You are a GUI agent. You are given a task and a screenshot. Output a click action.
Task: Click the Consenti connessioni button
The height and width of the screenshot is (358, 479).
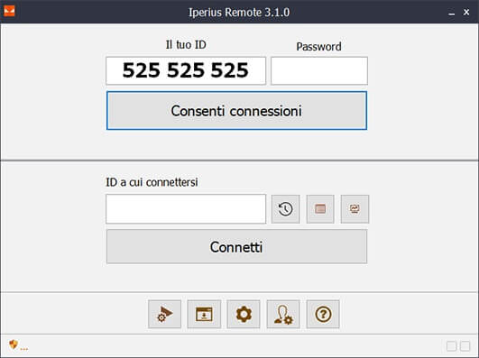click(x=236, y=111)
